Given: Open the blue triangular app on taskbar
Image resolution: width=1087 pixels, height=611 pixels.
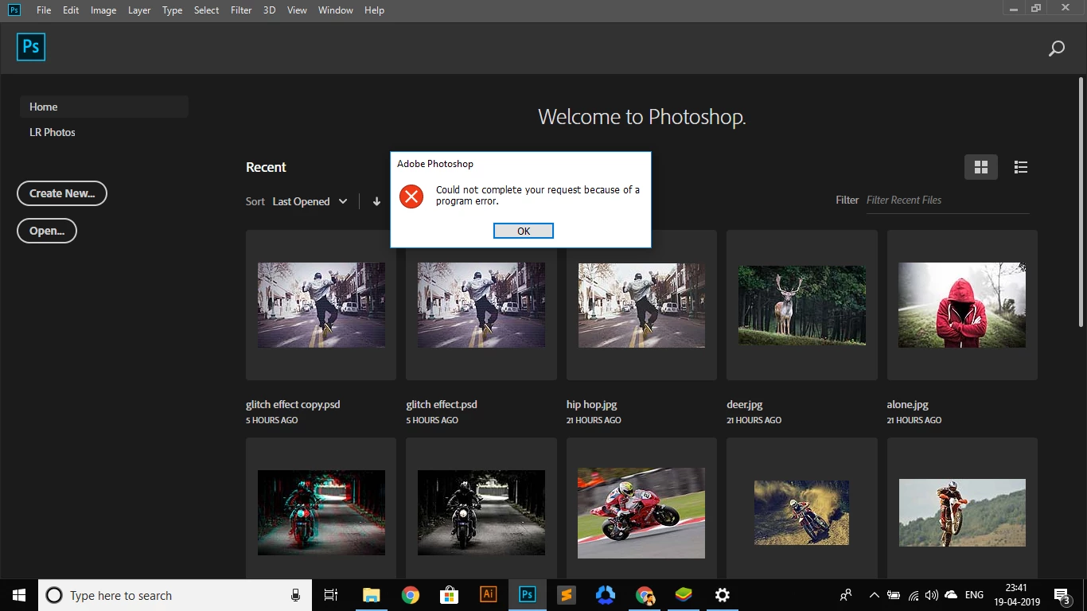Looking at the screenshot, I should click(x=606, y=595).
